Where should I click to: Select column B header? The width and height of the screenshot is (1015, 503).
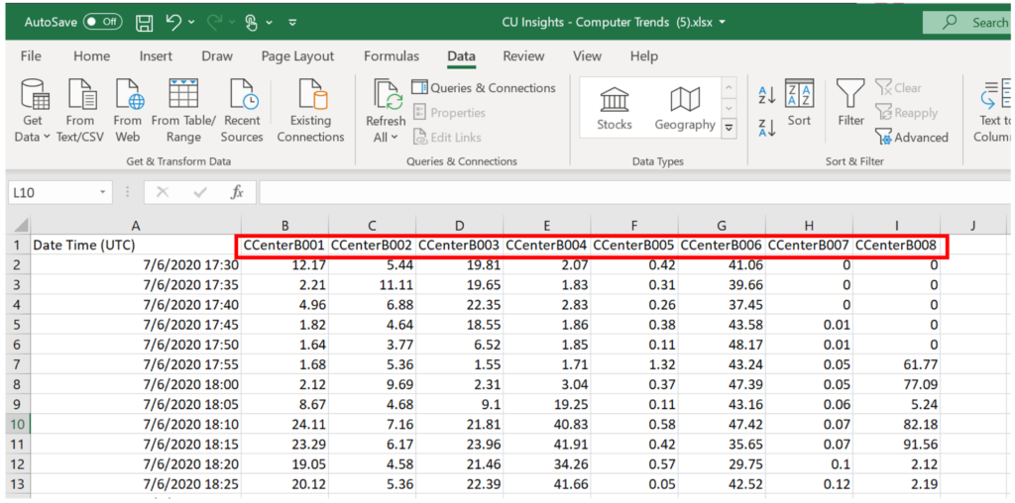click(x=284, y=225)
